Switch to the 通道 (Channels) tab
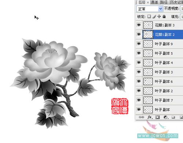 pos(154,2)
